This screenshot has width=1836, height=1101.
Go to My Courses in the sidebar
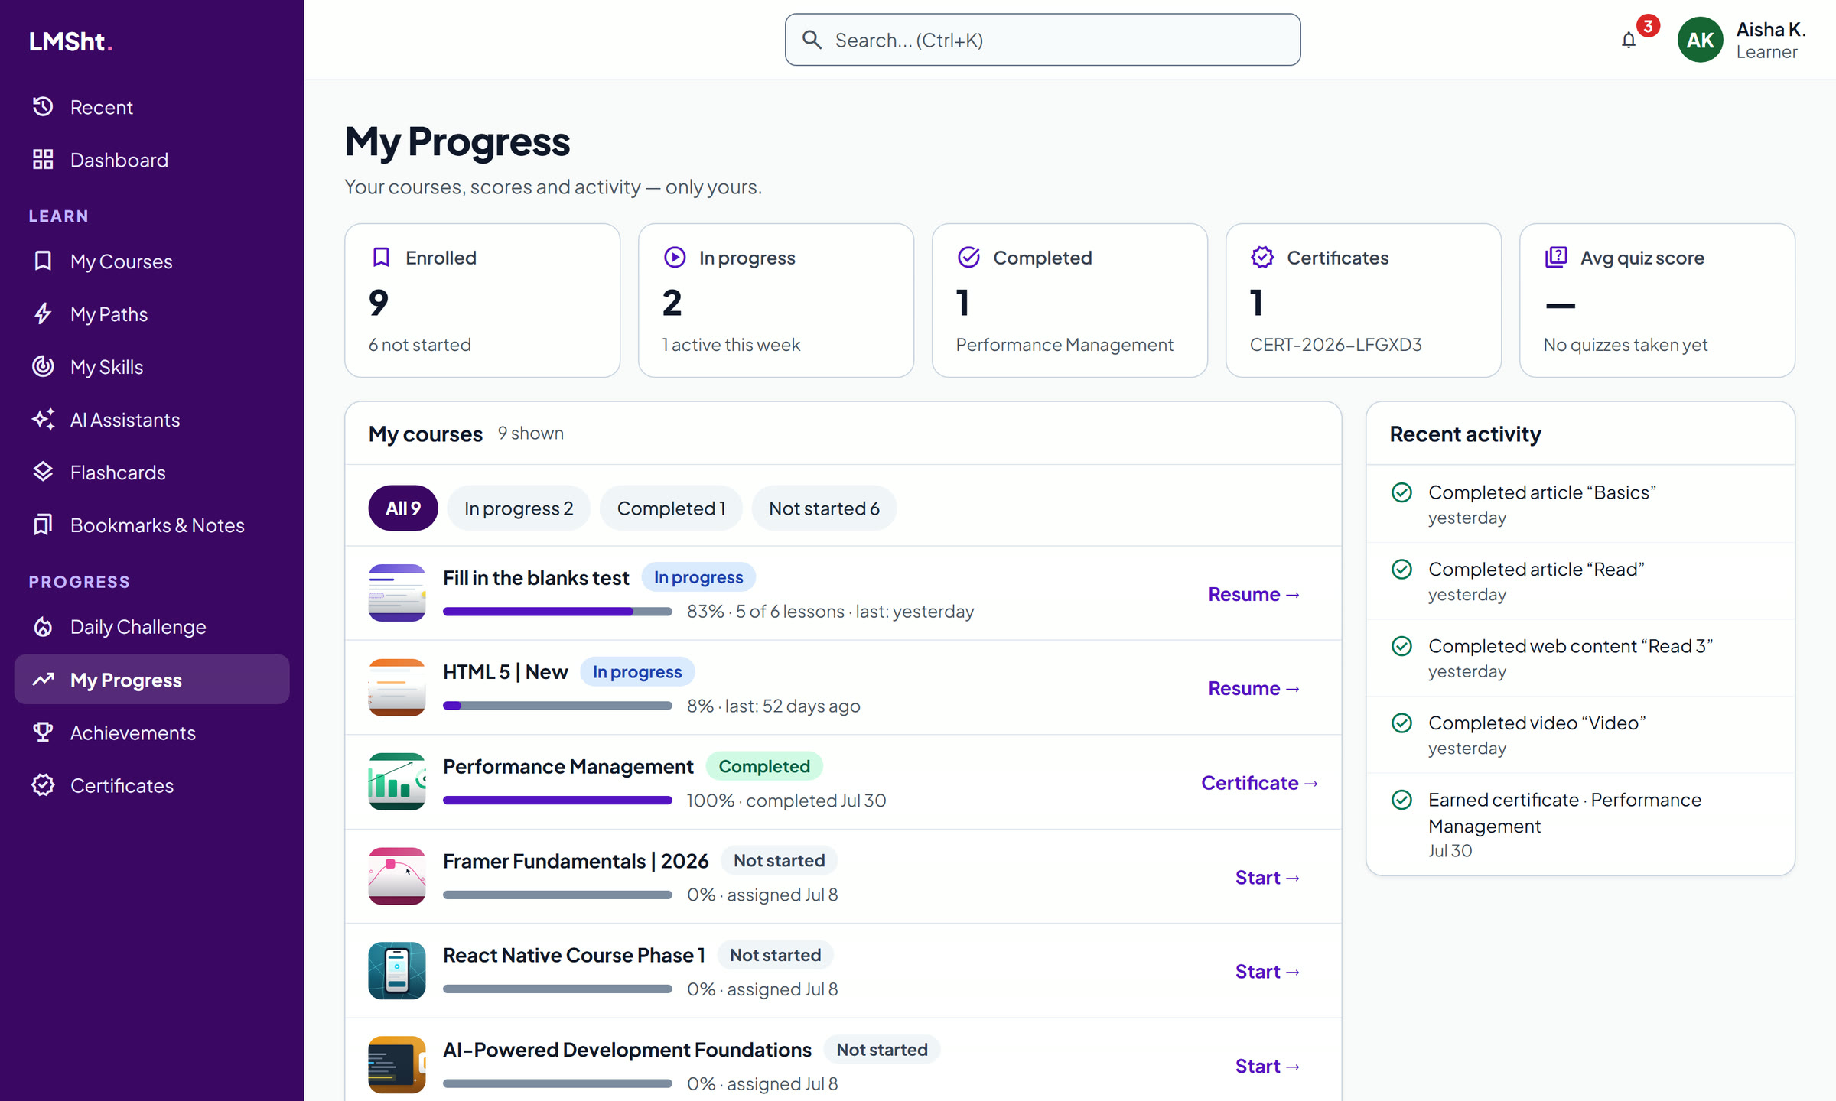pyautogui.click(x=151, y=261)
